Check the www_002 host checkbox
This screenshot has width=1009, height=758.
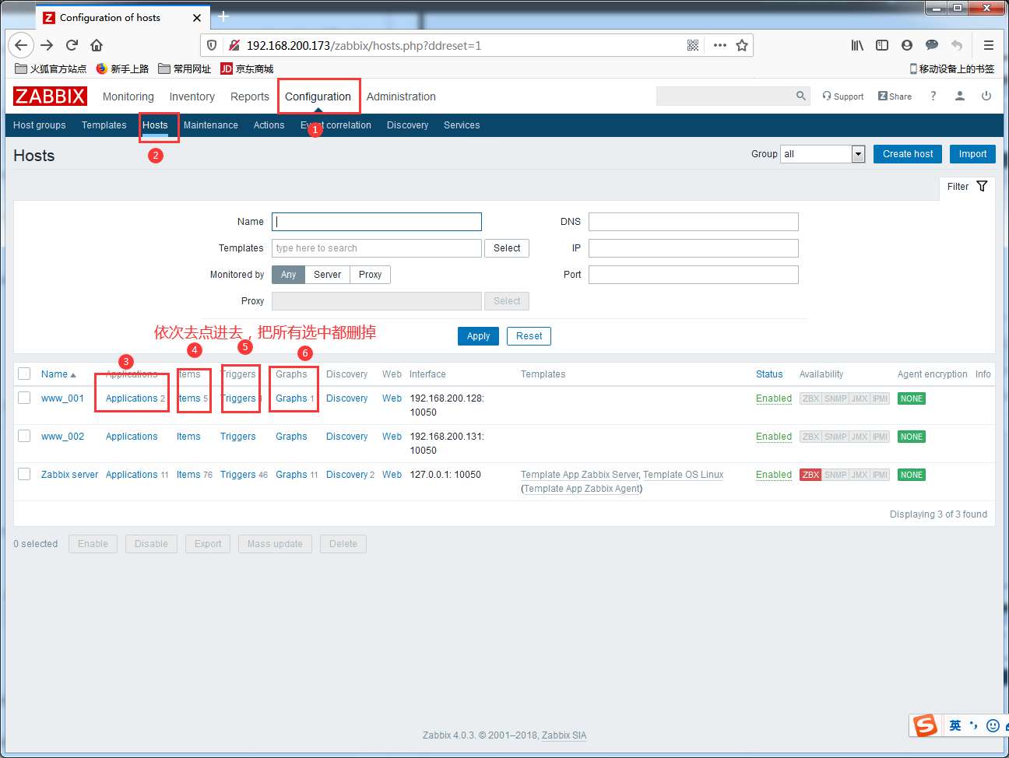pyautogui.click(x=24, y=436)
